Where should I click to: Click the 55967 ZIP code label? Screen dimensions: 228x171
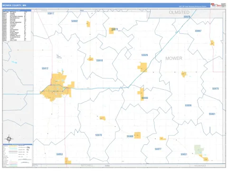[198, 31]
